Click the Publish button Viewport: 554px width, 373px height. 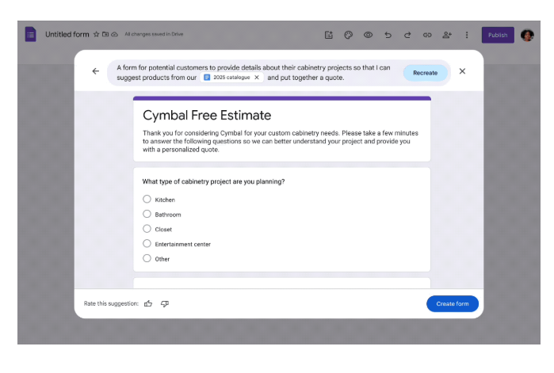[x=498, y=35]
